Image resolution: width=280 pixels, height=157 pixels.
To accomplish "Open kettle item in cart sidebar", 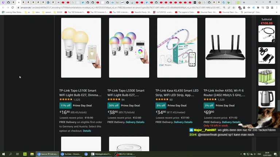I will pyautogui.click(x=267, y=99).
